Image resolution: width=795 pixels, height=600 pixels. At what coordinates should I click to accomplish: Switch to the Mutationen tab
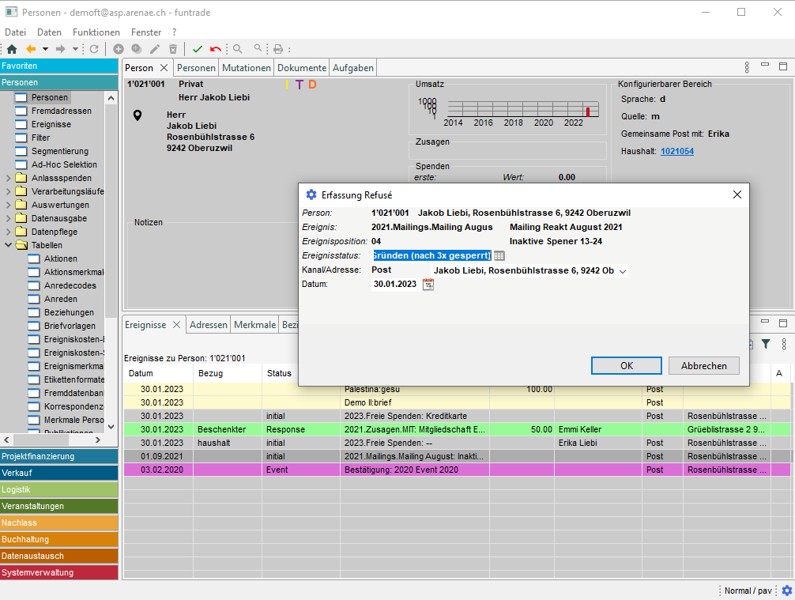click(246, 68)
